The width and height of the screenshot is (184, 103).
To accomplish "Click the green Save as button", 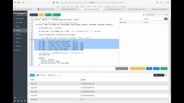I will pos(56,15).
